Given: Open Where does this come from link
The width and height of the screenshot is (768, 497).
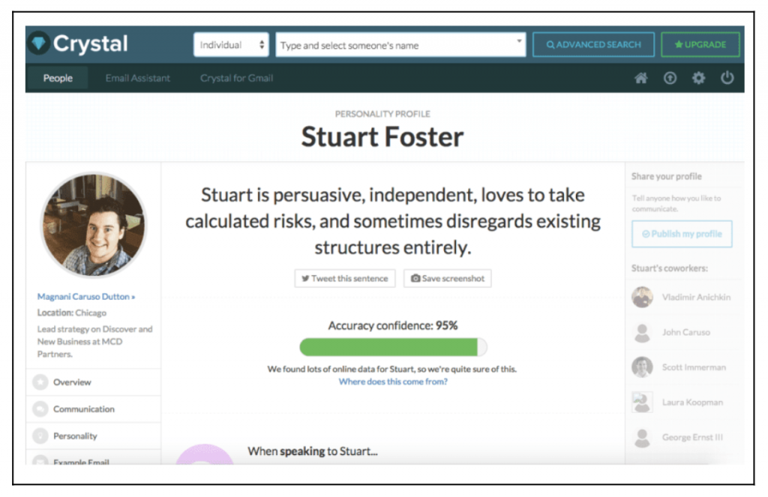Looking at the screenshot, I should click(393, 382).
